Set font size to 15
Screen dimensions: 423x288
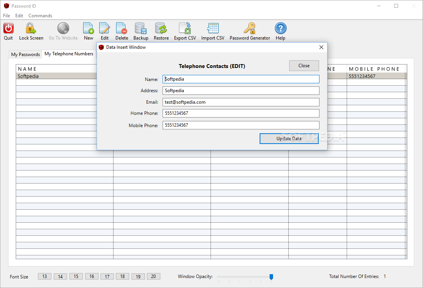[x=76, y=276]
